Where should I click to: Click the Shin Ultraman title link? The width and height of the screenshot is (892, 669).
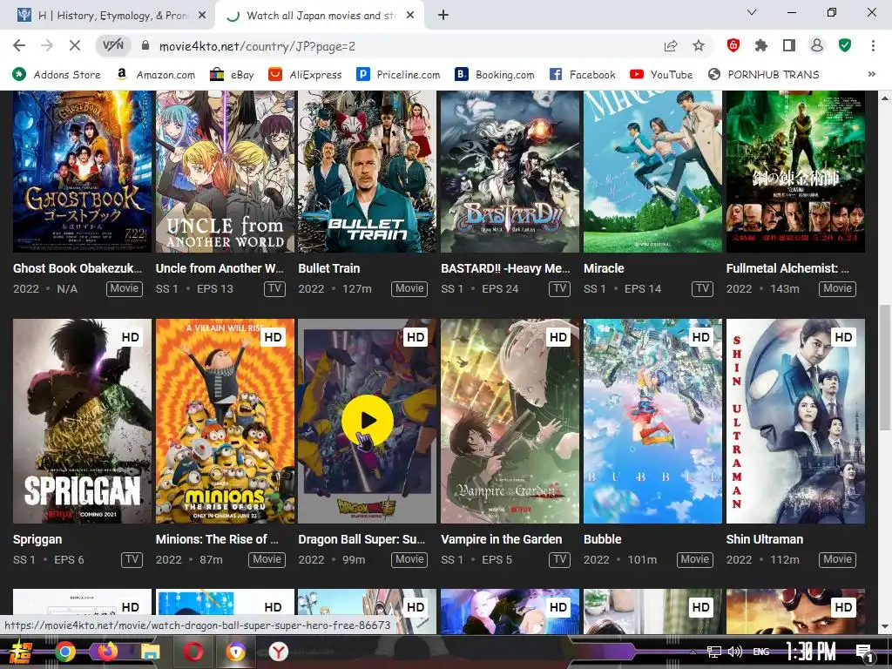click(x=765, y=539)
